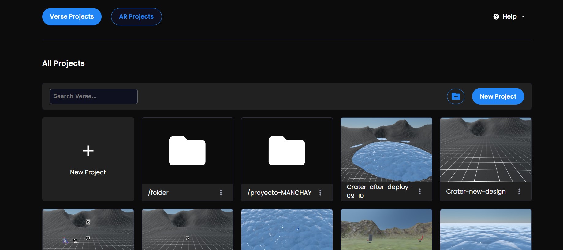Open the Crater-after-deploy-09-10 project thumbnail
Viewport: 563px width, 250px height.
coord(386,150)
